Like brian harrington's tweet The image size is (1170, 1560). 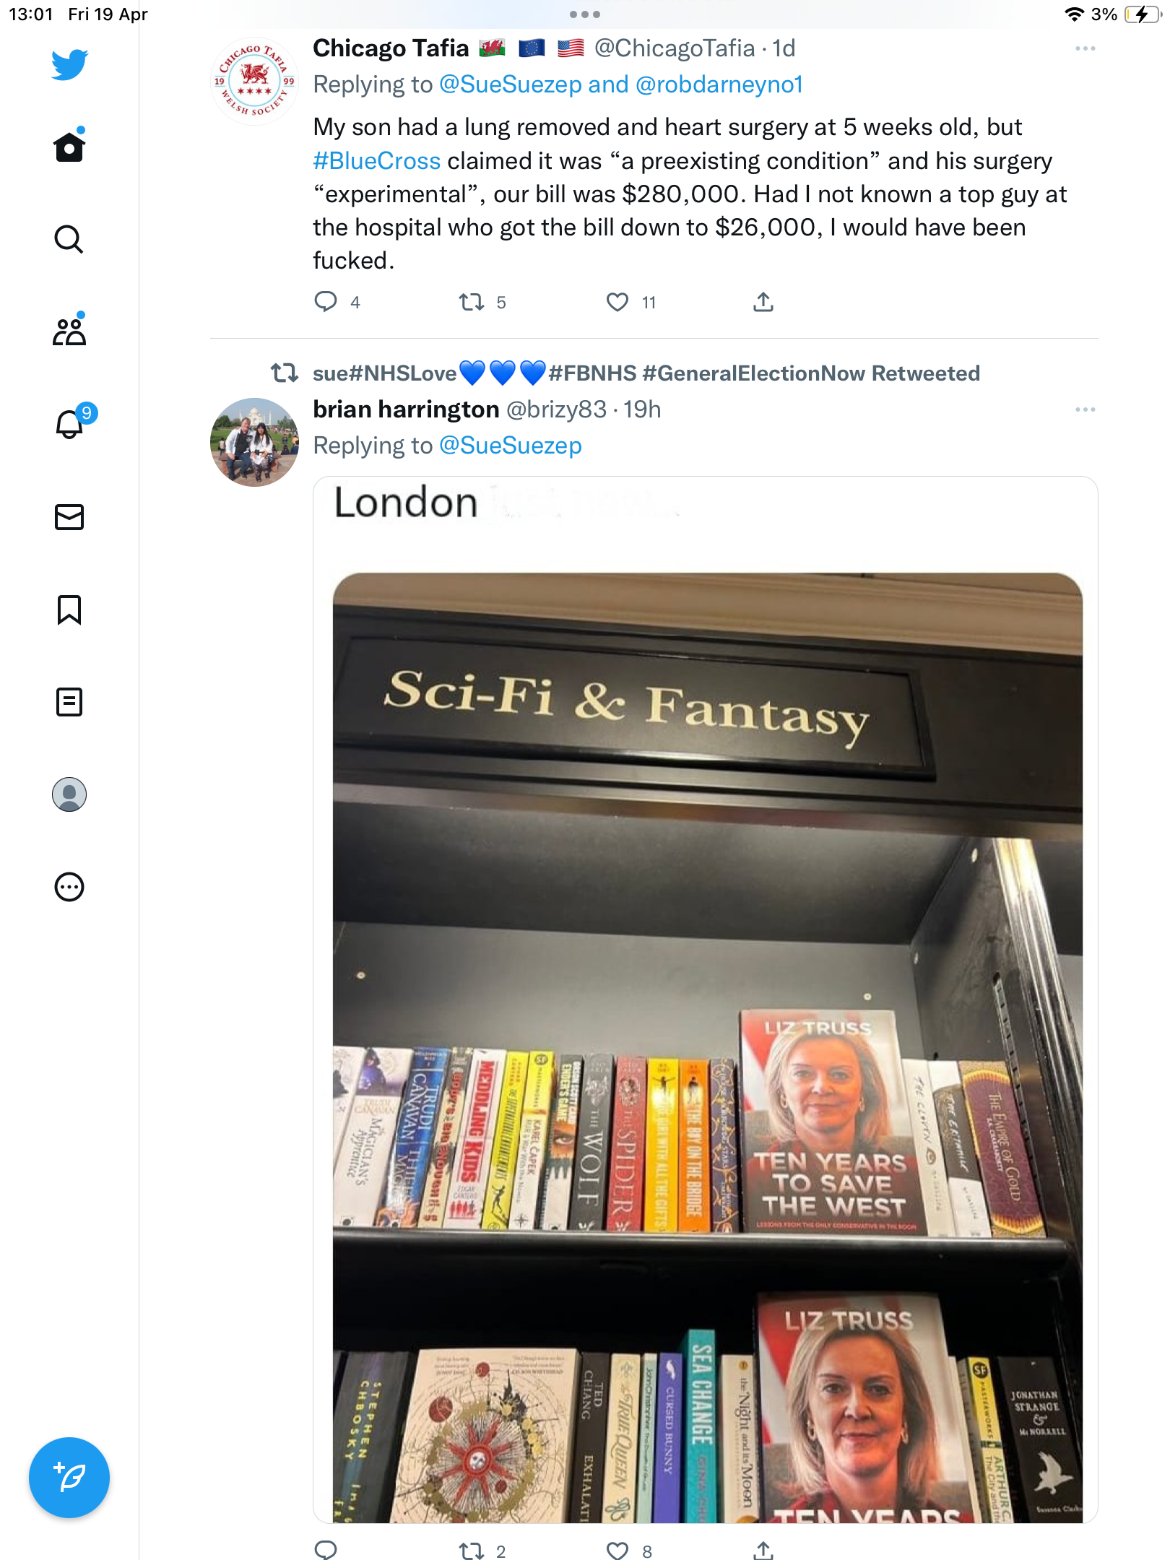(617, 1550)
